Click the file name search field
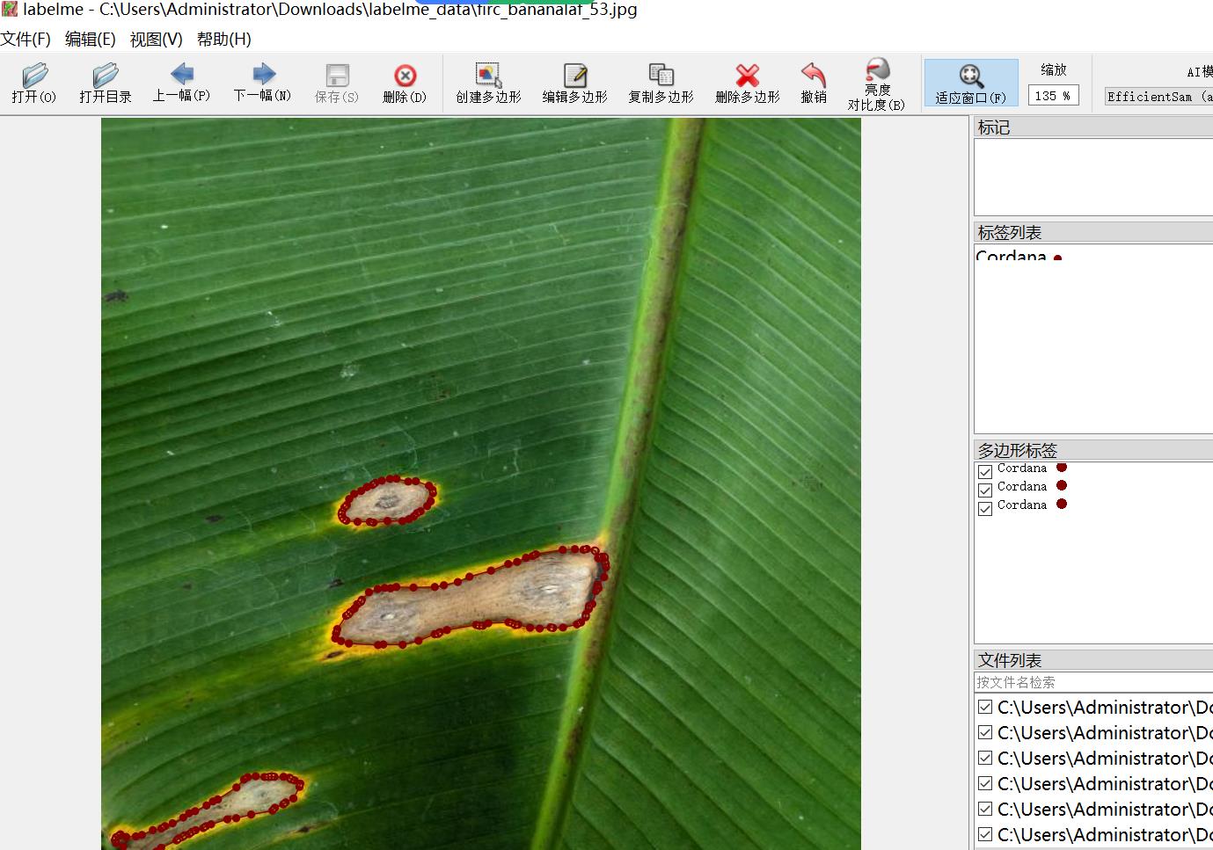 click(x=1091, y=682)
